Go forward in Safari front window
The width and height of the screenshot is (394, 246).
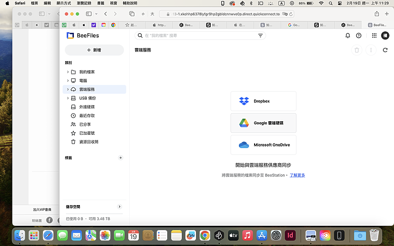tap(115, 14)
